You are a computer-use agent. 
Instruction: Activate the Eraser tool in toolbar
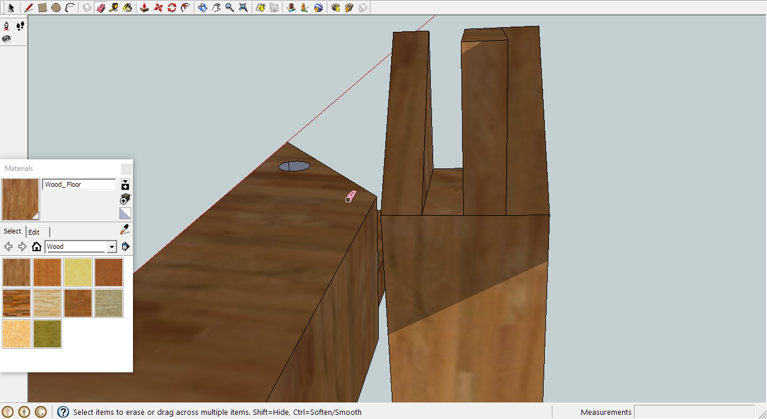(100, 8)
